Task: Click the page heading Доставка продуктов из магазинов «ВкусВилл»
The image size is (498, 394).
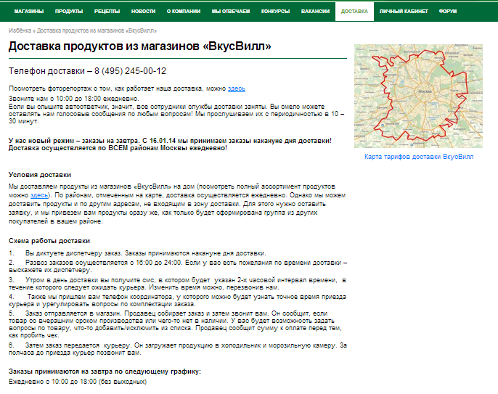Action: pos(139,46)
